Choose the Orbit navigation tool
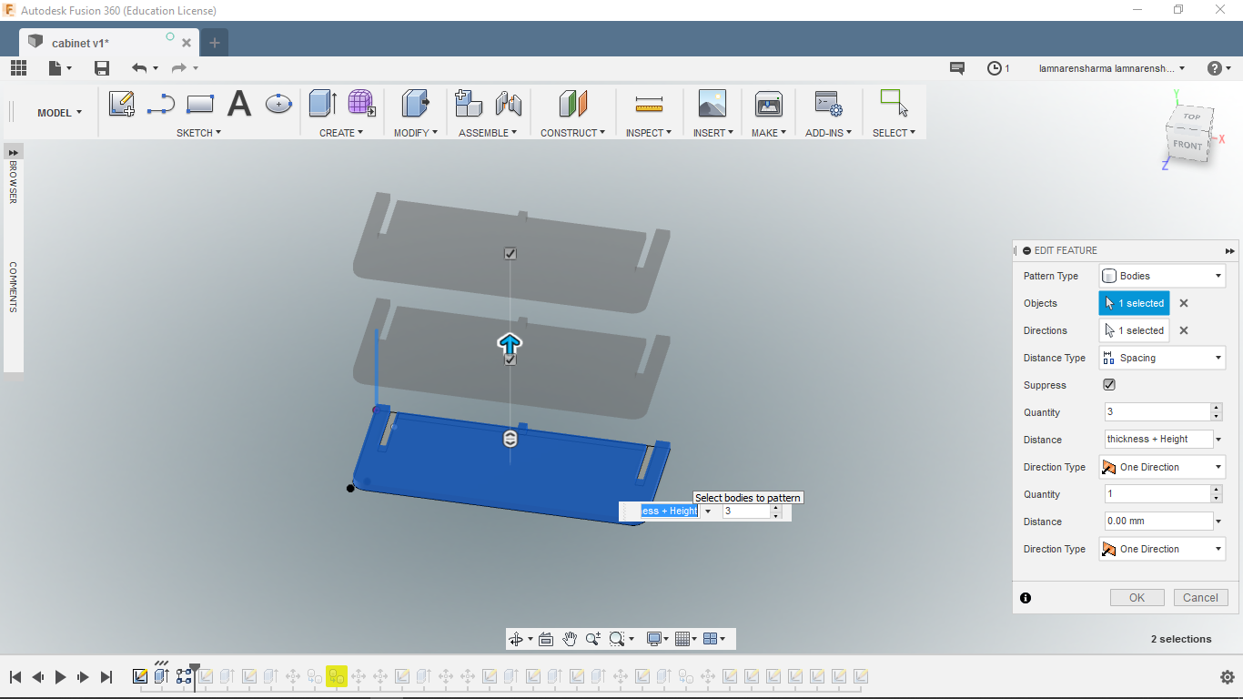This screenshot has width=1243, height=699. coord(516,639)
